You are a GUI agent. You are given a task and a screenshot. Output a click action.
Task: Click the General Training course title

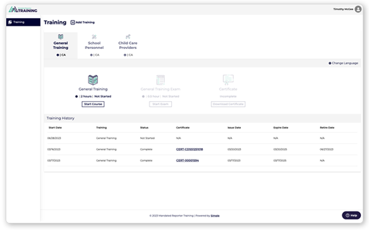point(93,89)
